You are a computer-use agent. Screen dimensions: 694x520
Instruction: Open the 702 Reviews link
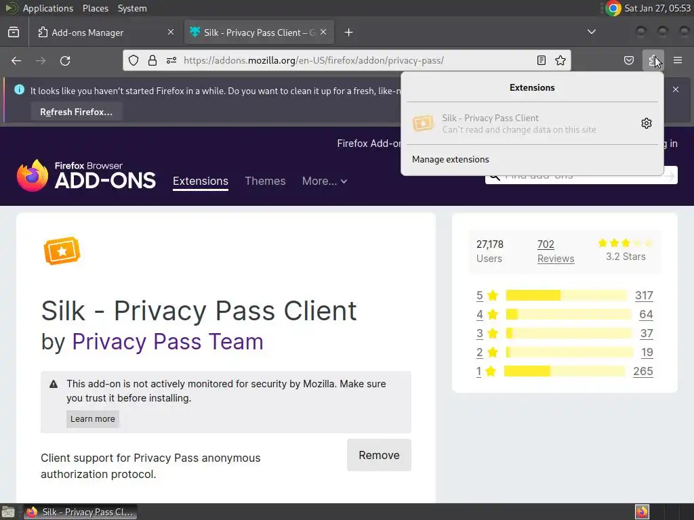pyautogui.click(x=556, y=251)
